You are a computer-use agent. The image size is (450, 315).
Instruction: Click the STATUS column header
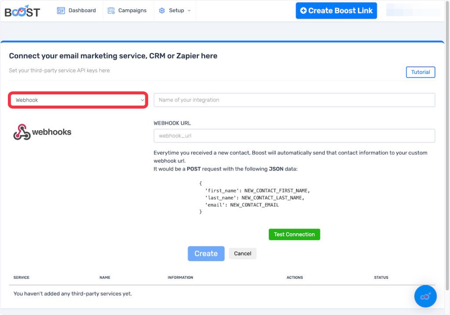point(381,278)
